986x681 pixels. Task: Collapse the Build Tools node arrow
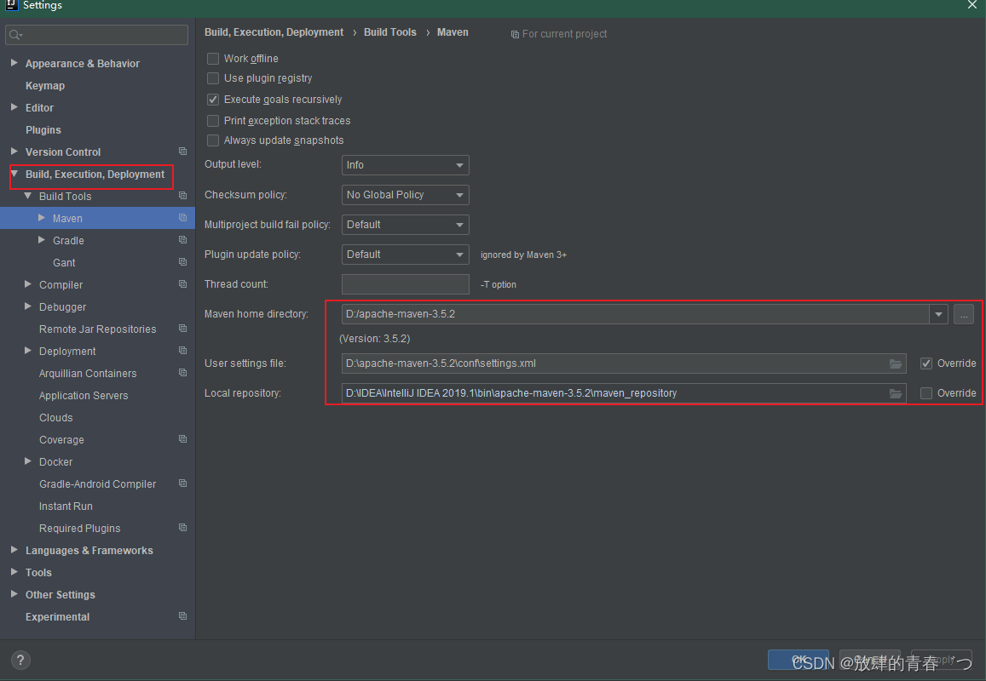tap(27, 196)
